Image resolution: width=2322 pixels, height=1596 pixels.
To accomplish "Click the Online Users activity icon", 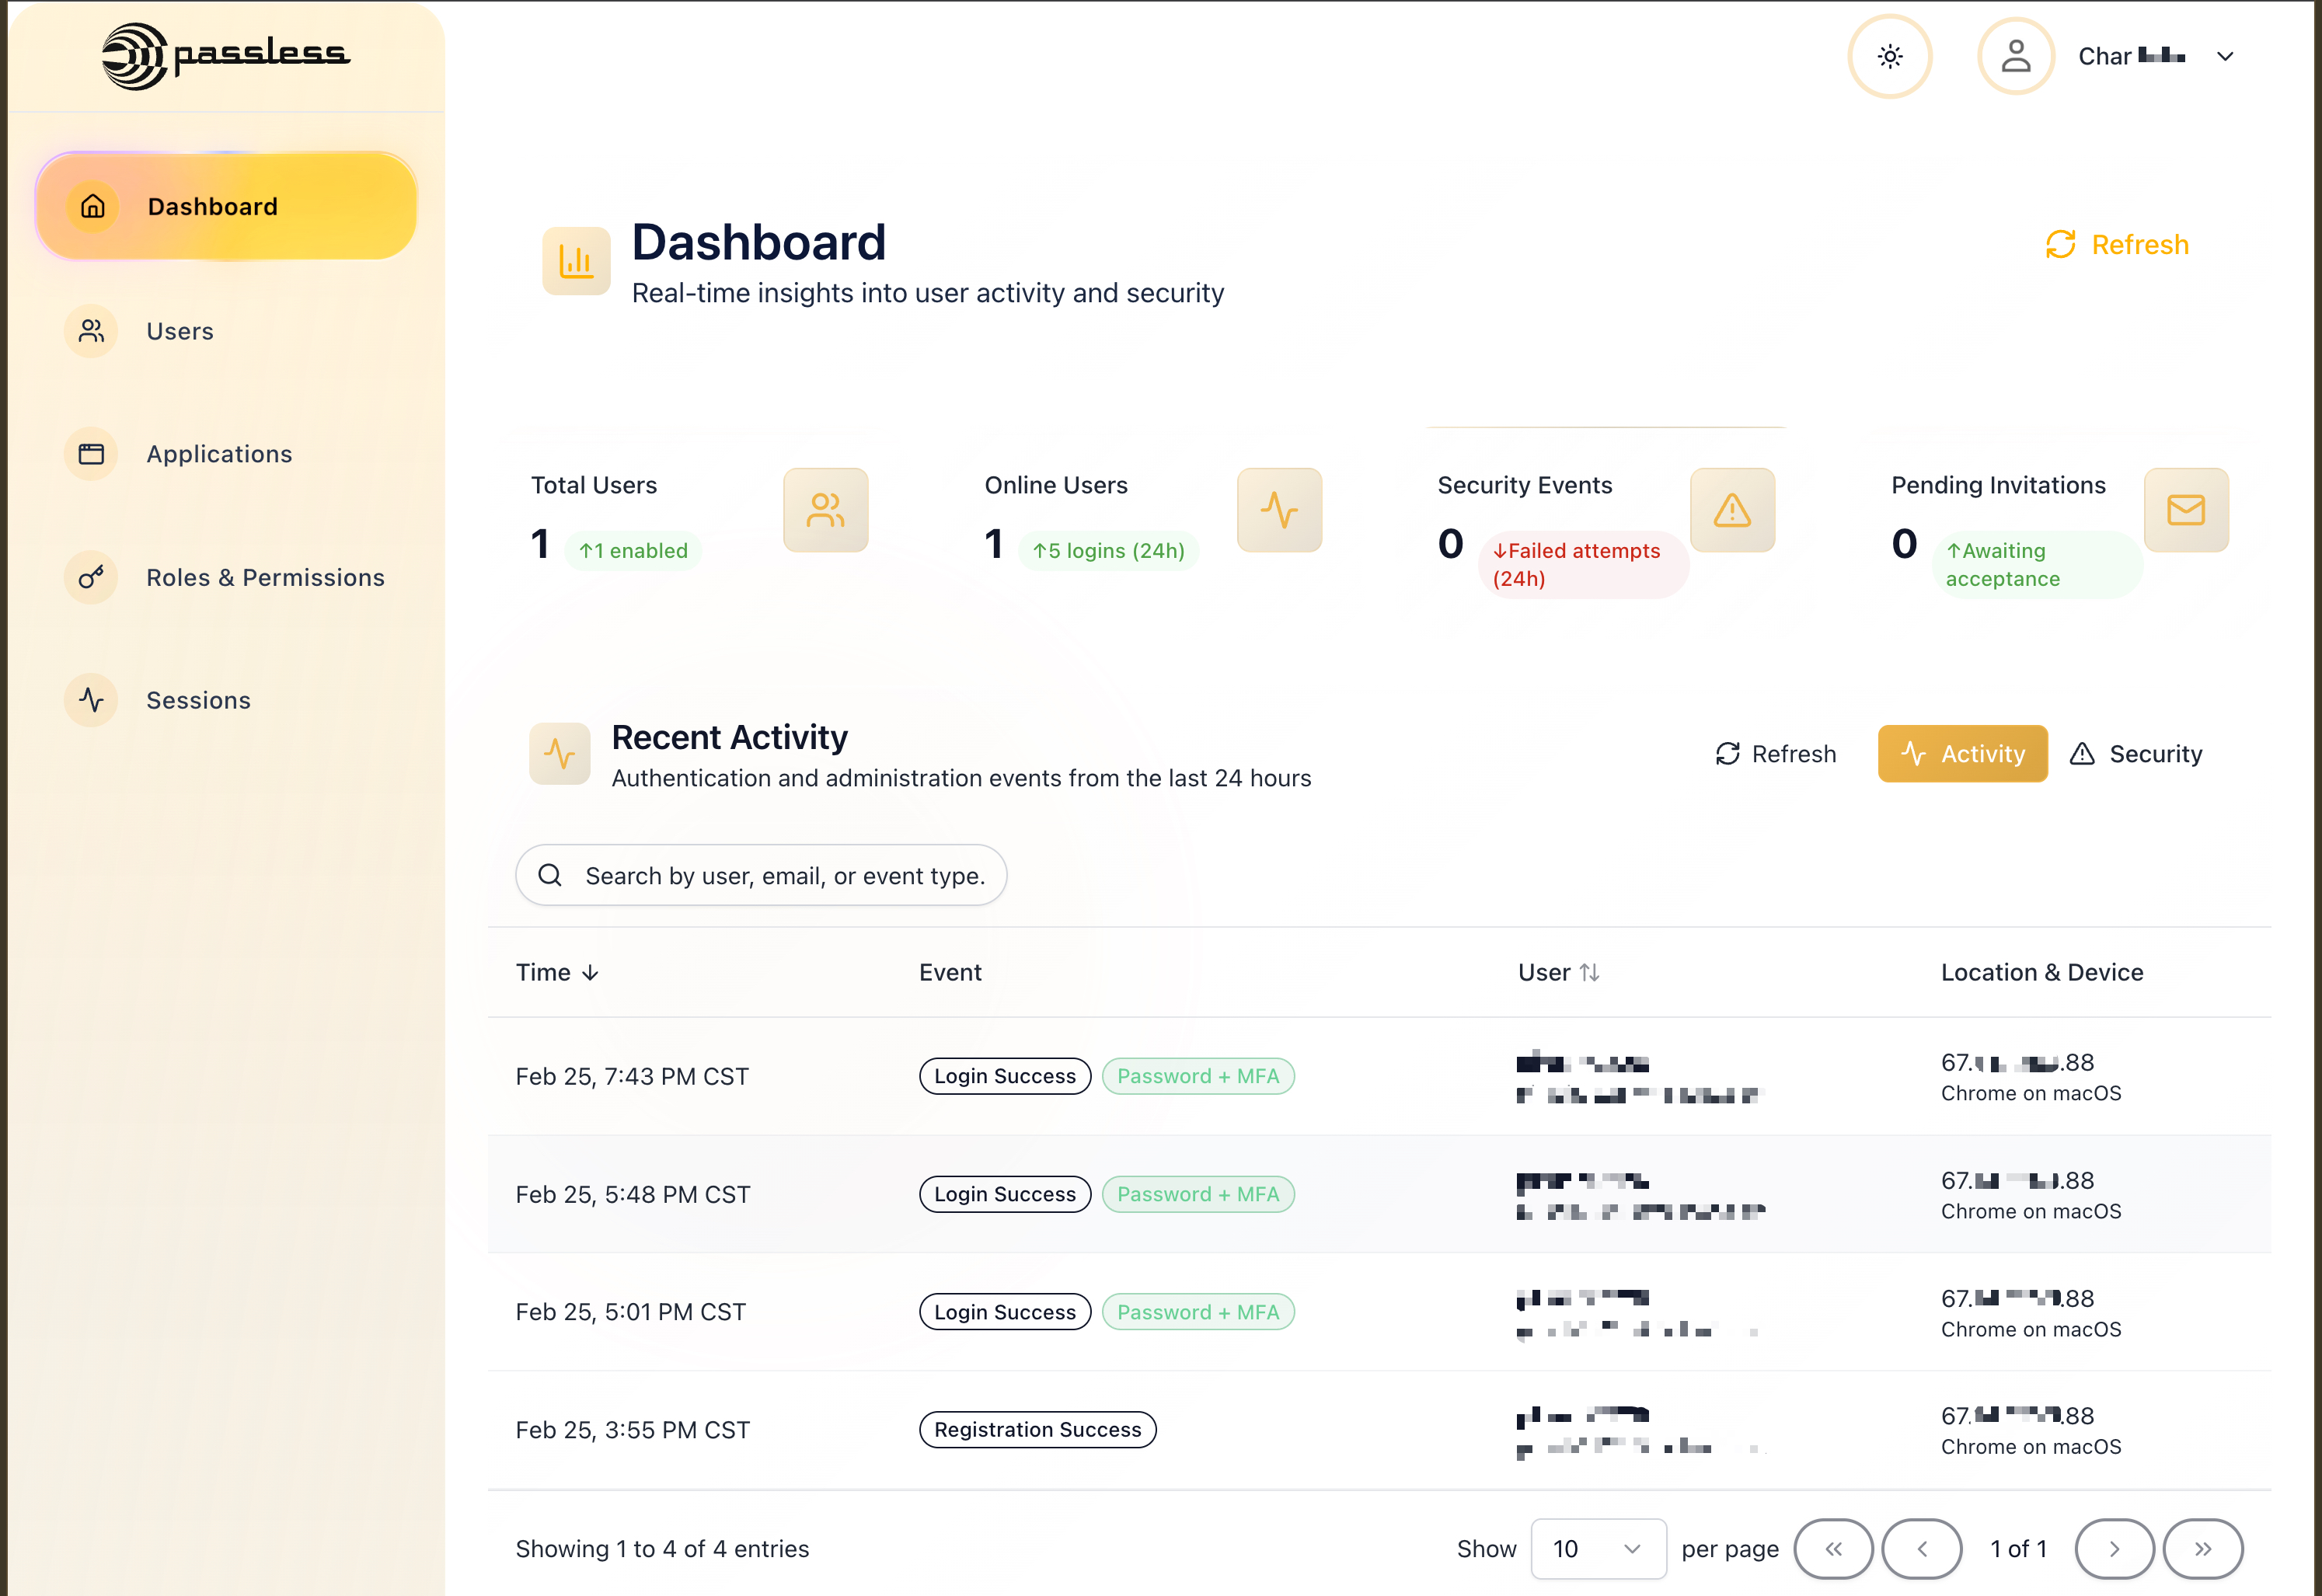I will 1279,510.
